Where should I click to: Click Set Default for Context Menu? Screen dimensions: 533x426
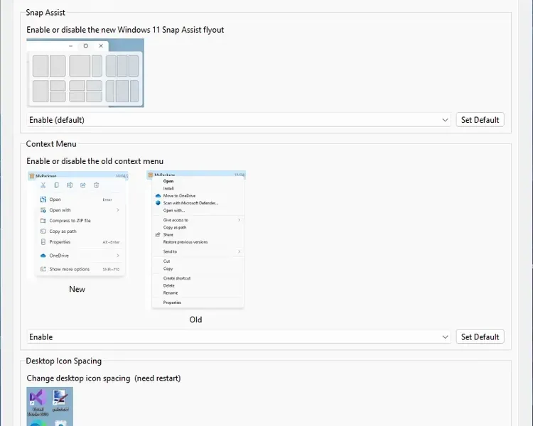[x=480, y=337]
